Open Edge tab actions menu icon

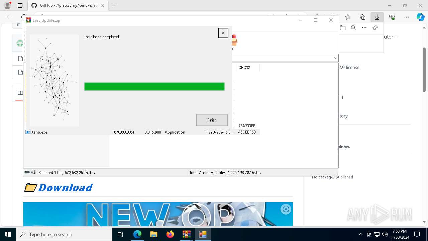pos(20,5)
